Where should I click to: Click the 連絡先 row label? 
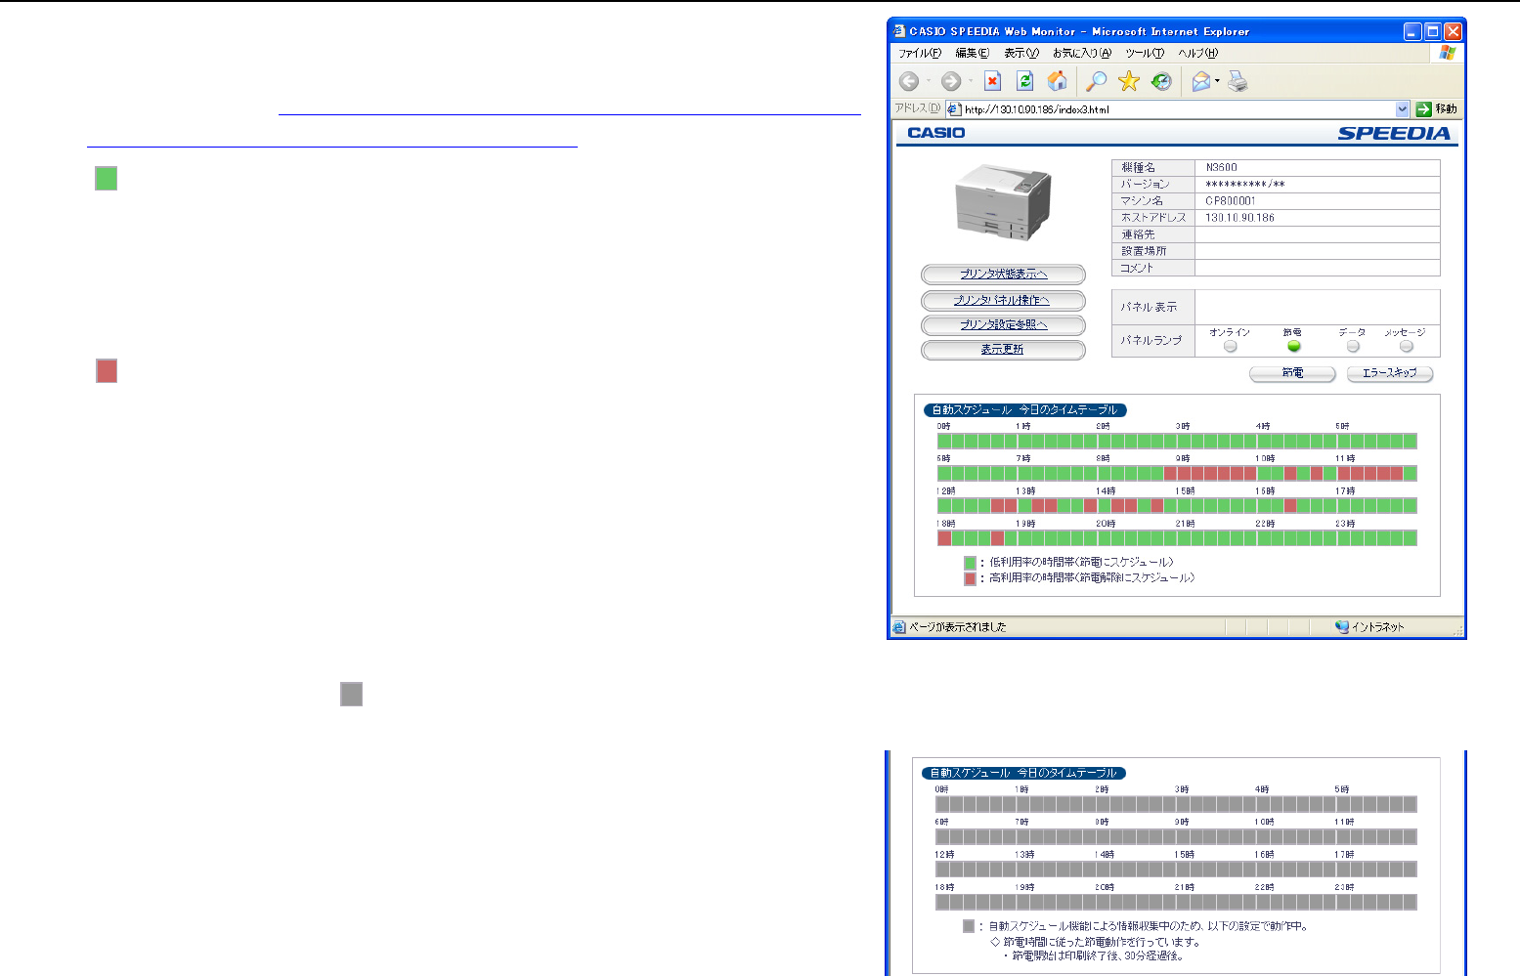(1138, 234)
